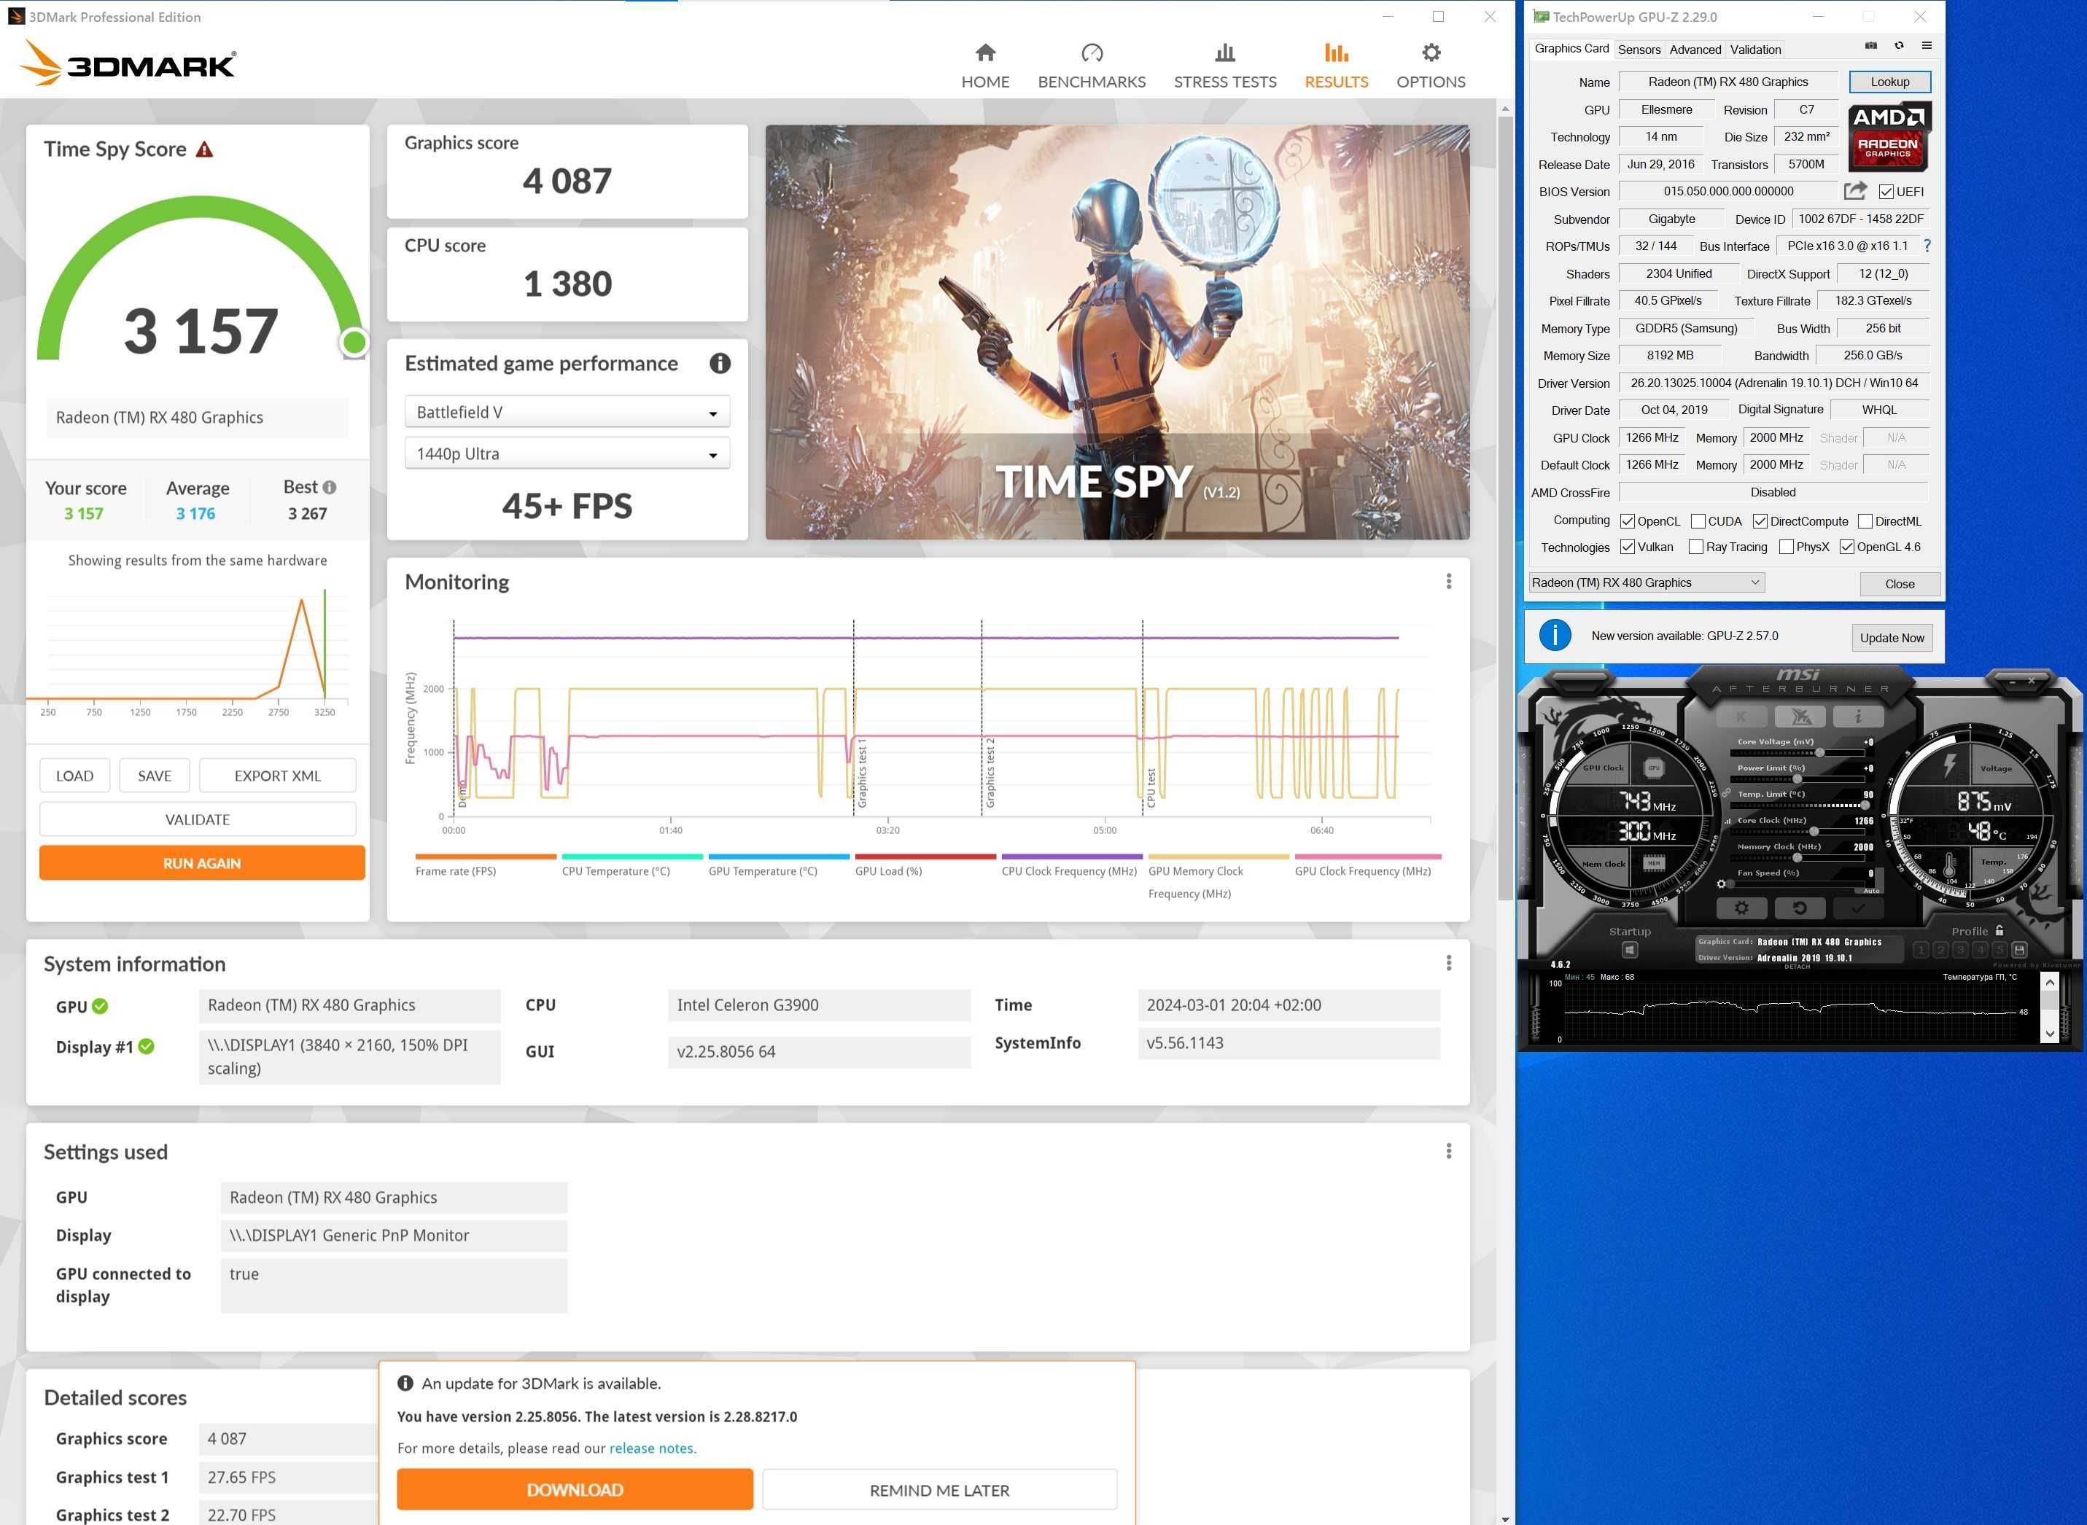
Task: Click the VALIDATE button
Action: click(198, 819)
